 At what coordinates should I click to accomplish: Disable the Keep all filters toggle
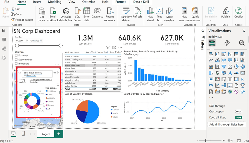(238, 118)
